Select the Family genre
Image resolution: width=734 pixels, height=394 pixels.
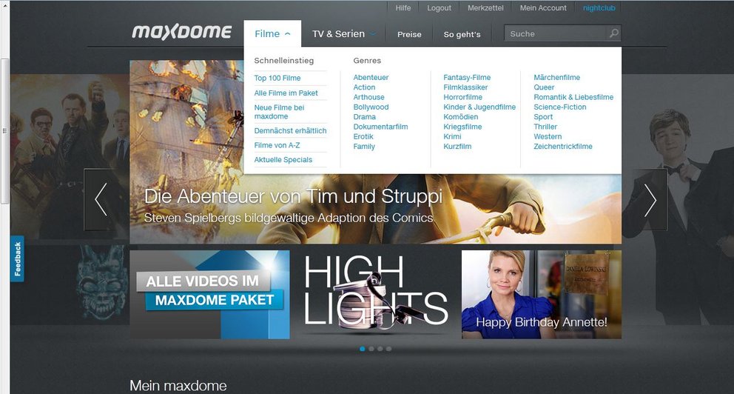tap(364, 146)
